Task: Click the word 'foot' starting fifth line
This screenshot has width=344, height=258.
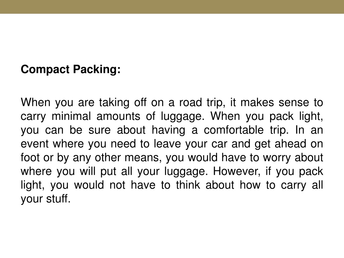Action: 30,158
